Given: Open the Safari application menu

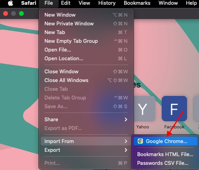Looking at the screenshot, I should click(x=29, y=3).
